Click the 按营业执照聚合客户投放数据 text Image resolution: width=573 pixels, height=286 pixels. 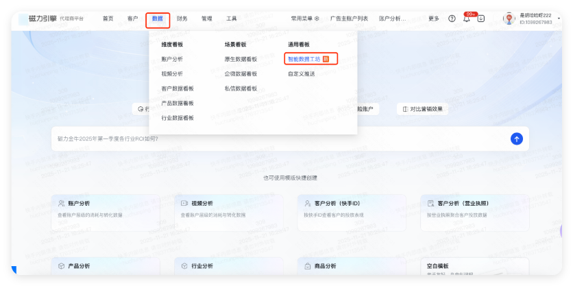click(x=456, y=215)
